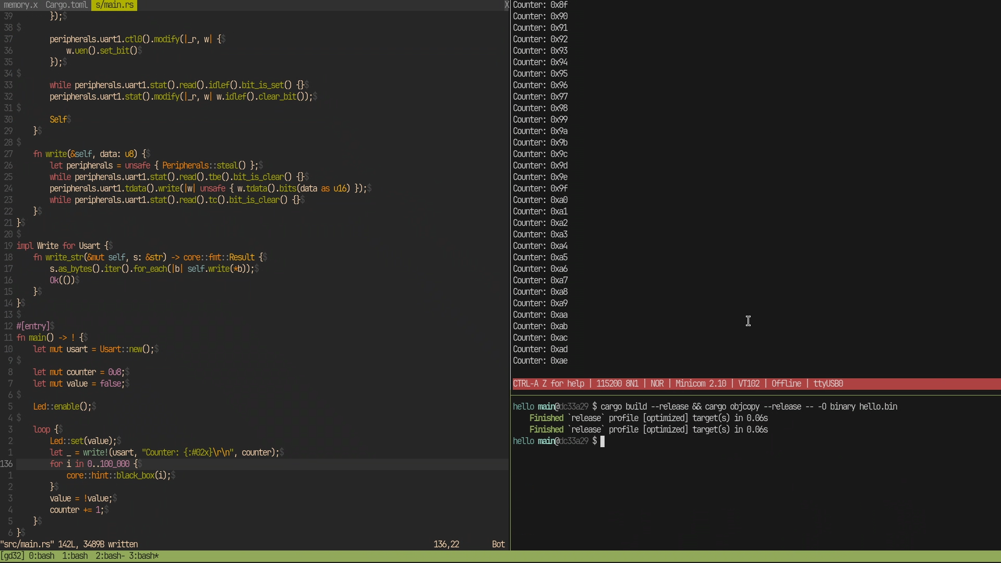The image size is (1001, 563).
Task: Select tmux window 1:bash
Action: click(x=75, y=556)
